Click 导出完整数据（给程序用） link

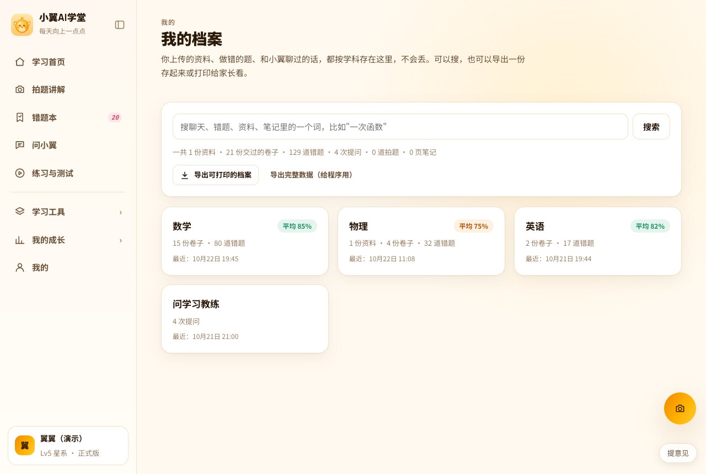313,175
